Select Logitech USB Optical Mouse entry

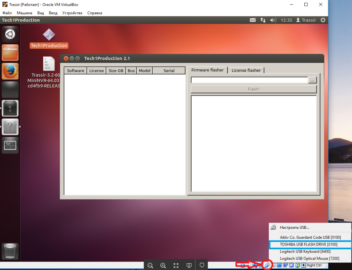[x=310, y=258]
